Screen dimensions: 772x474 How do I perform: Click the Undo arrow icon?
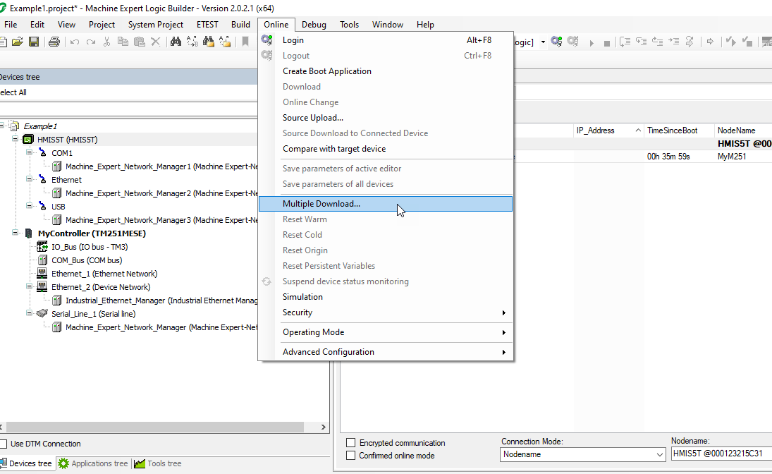coord(75,42)
